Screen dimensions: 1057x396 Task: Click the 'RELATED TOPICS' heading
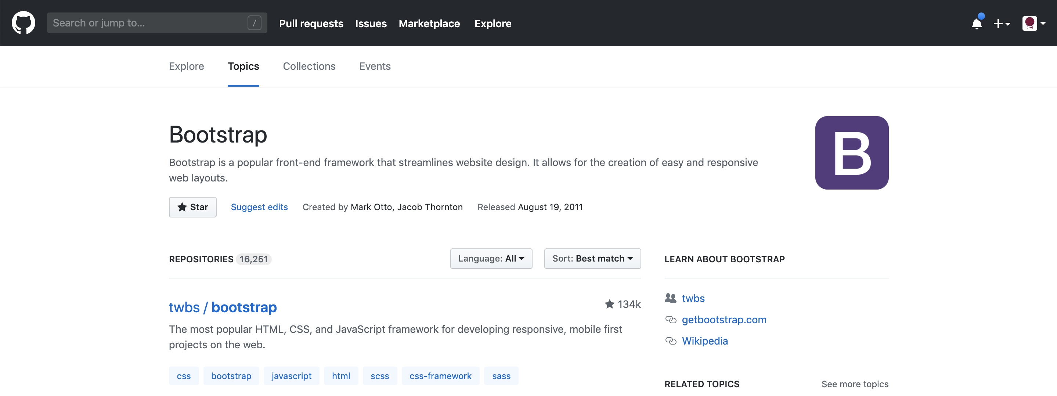pos(701,384)
